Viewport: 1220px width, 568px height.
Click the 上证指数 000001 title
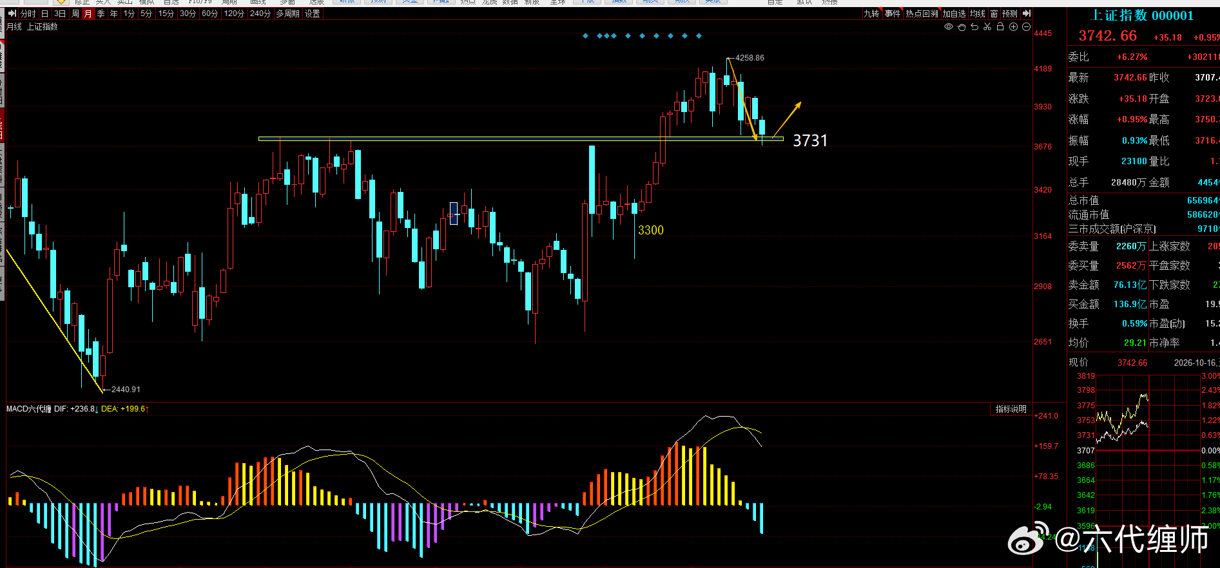[x=1142, y=15]
